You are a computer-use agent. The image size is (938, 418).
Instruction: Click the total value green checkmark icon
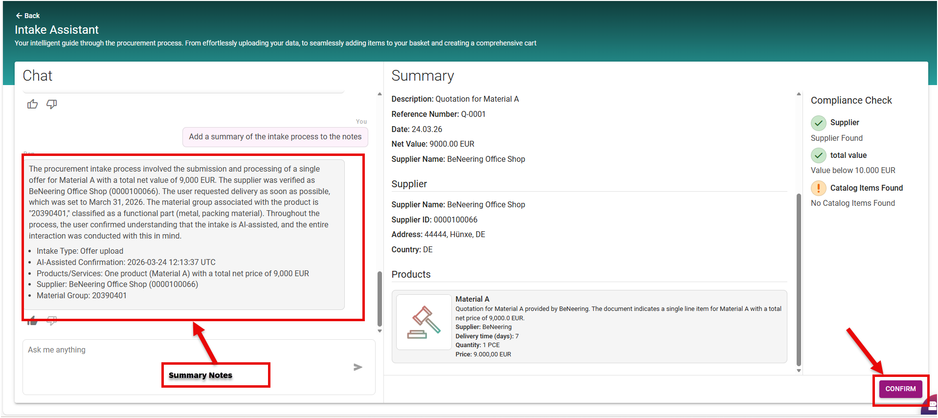point(818,155)
